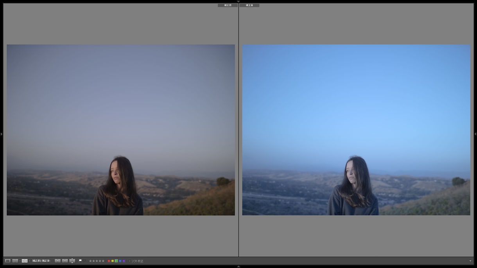Set the rating to three stars

[97, 261]
